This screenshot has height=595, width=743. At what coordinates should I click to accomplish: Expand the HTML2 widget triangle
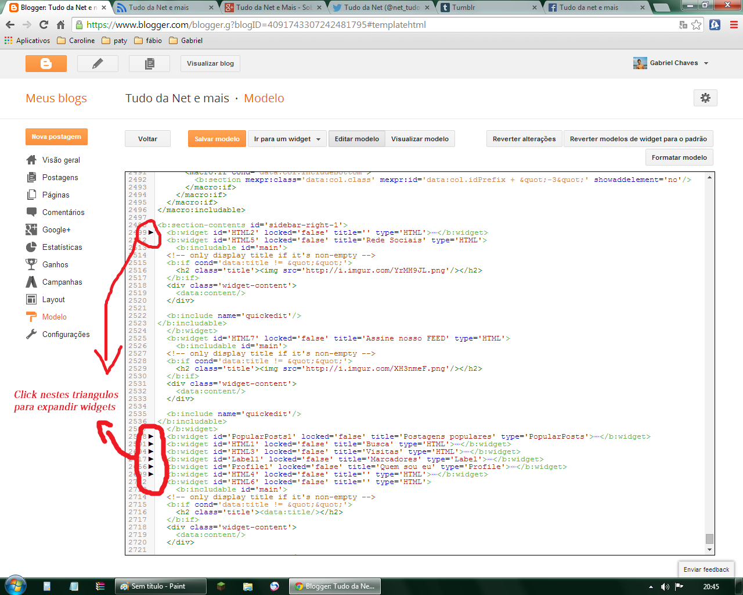(151, 232)
